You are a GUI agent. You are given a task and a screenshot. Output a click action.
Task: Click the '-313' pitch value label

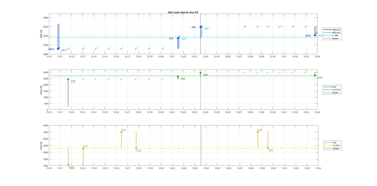point(320,78)
